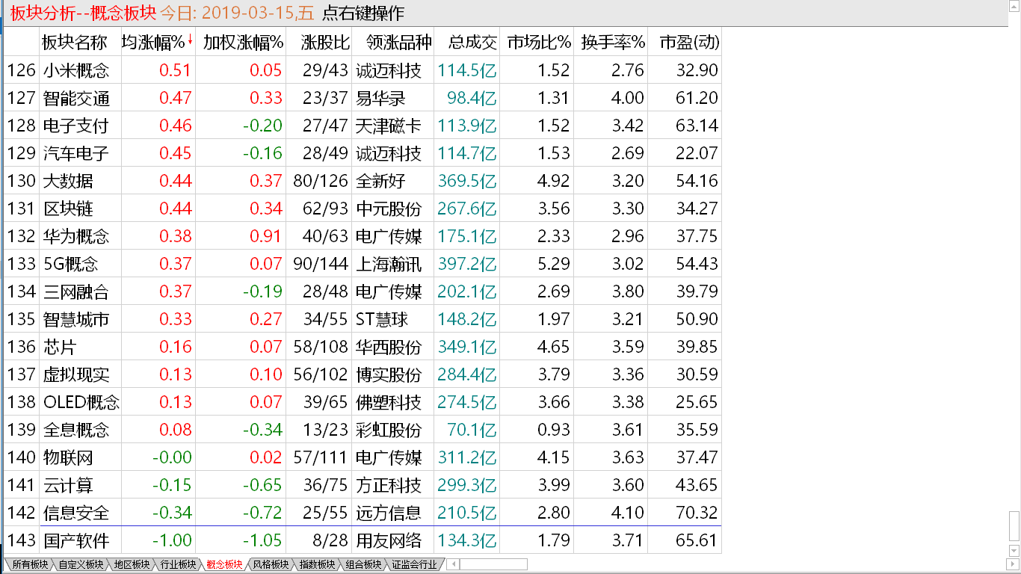Click the red sort-descending arrow in 均涨幅% header
This screenshot has height=574, width=1021.
(190, 40)
